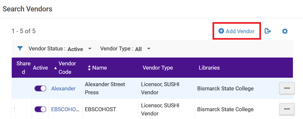Click the Add Vendor button

[237, 31]
